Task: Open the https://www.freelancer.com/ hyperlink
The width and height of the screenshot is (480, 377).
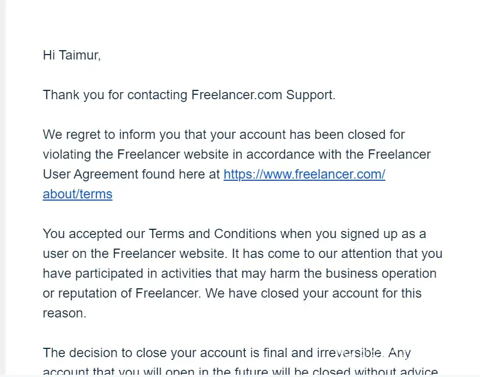Action: tap(304, 174)
